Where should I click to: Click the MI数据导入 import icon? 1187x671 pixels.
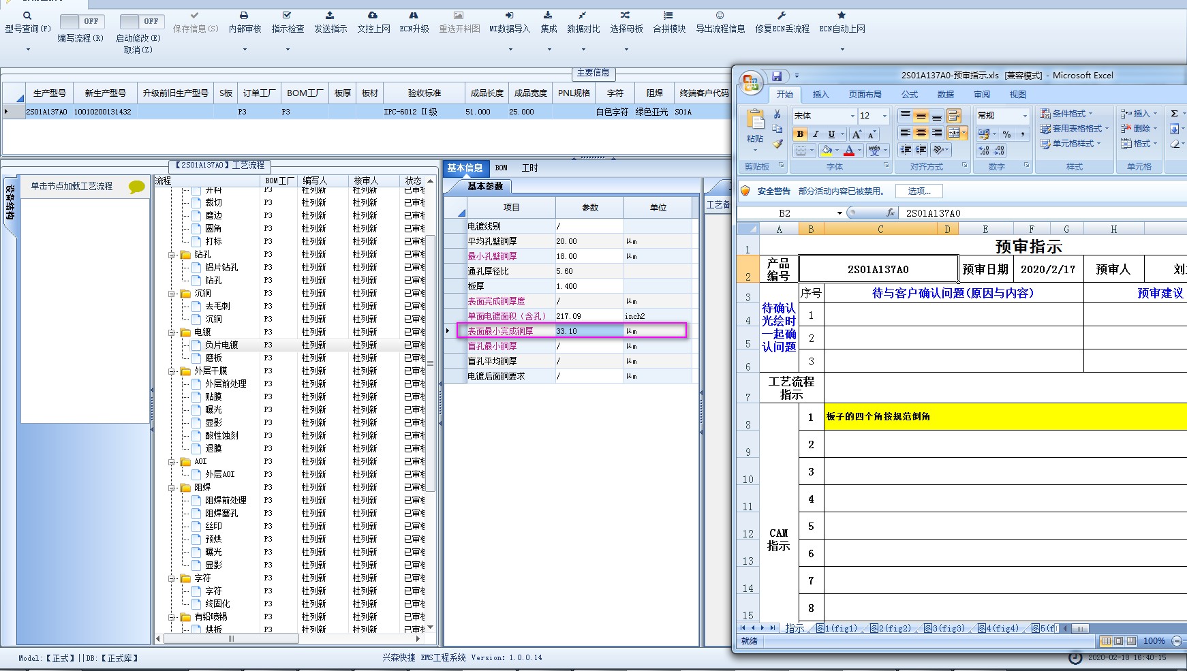[509, 15]
